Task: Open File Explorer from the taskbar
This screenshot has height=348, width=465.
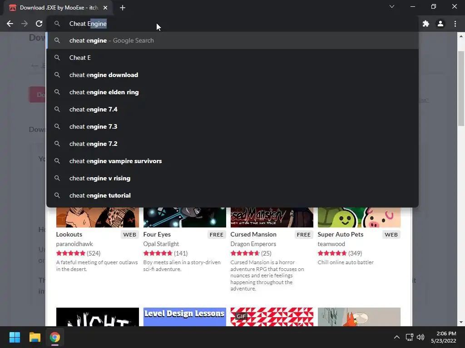Action: tap(35, 337)
